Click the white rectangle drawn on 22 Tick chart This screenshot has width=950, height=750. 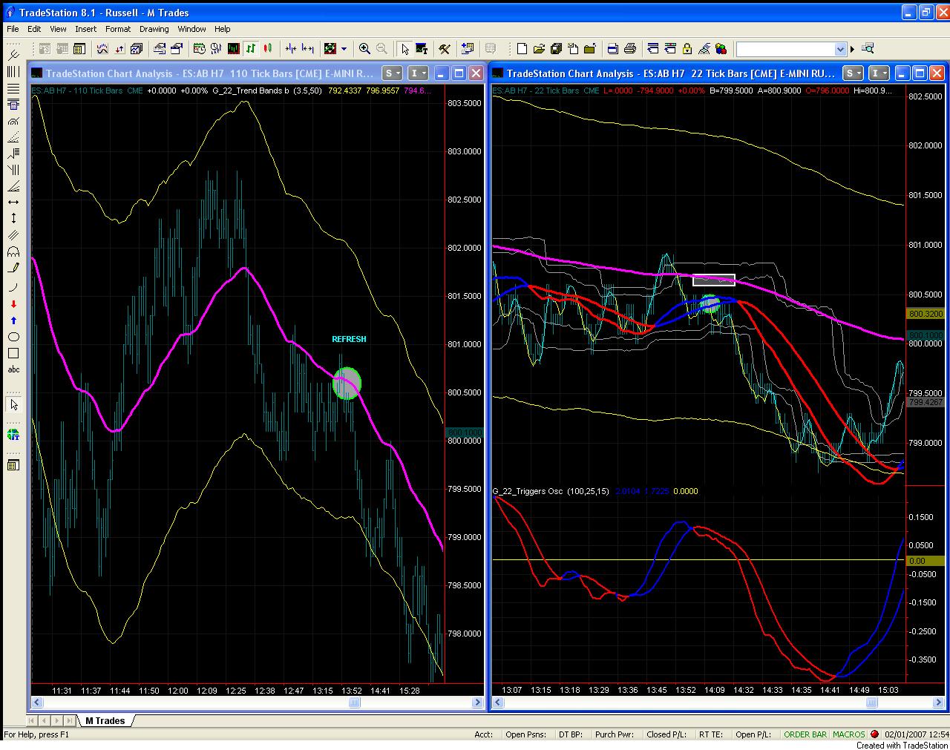[714, 280]
